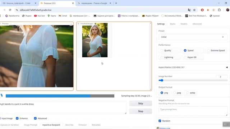The width and height of the screenshot is (230, 129).
Task: Click the Image Number value field
Action: point(221,77)
